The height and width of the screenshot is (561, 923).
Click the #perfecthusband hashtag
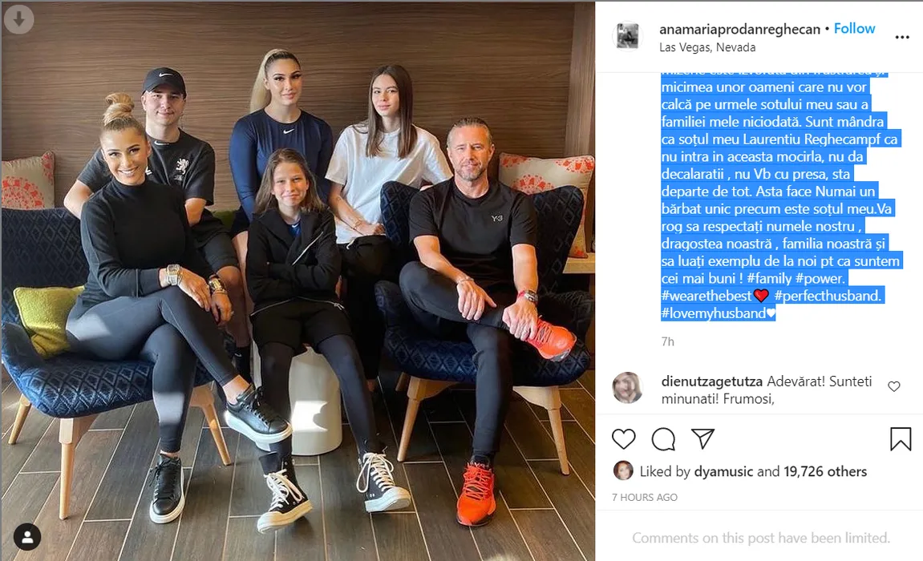coord(828,296)
